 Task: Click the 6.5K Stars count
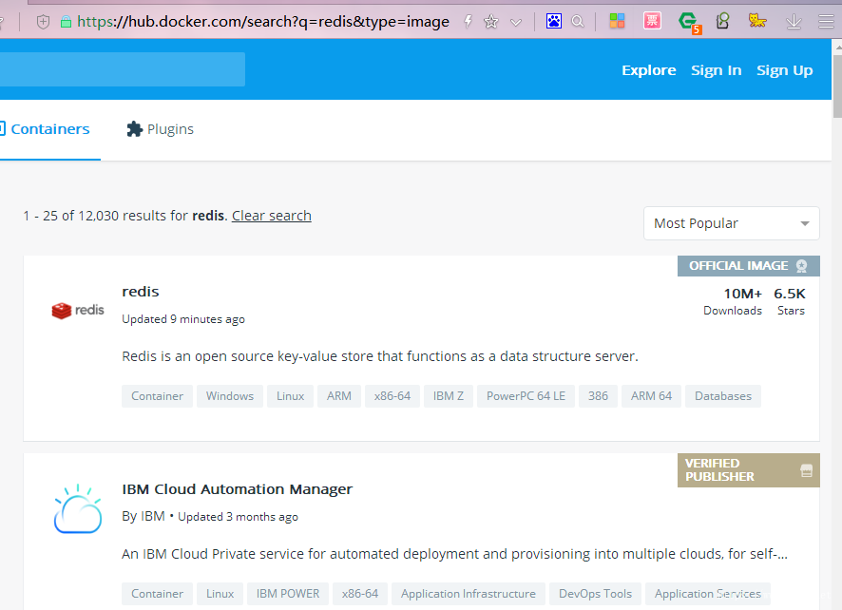pos(790,301)
